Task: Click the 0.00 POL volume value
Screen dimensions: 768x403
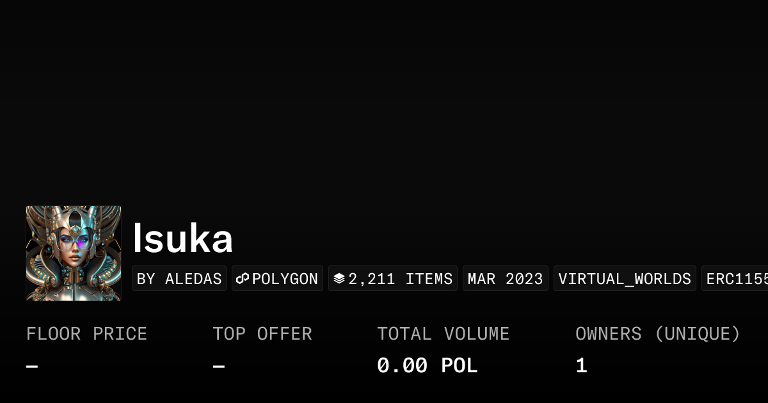Action: (x=427, y=365)
